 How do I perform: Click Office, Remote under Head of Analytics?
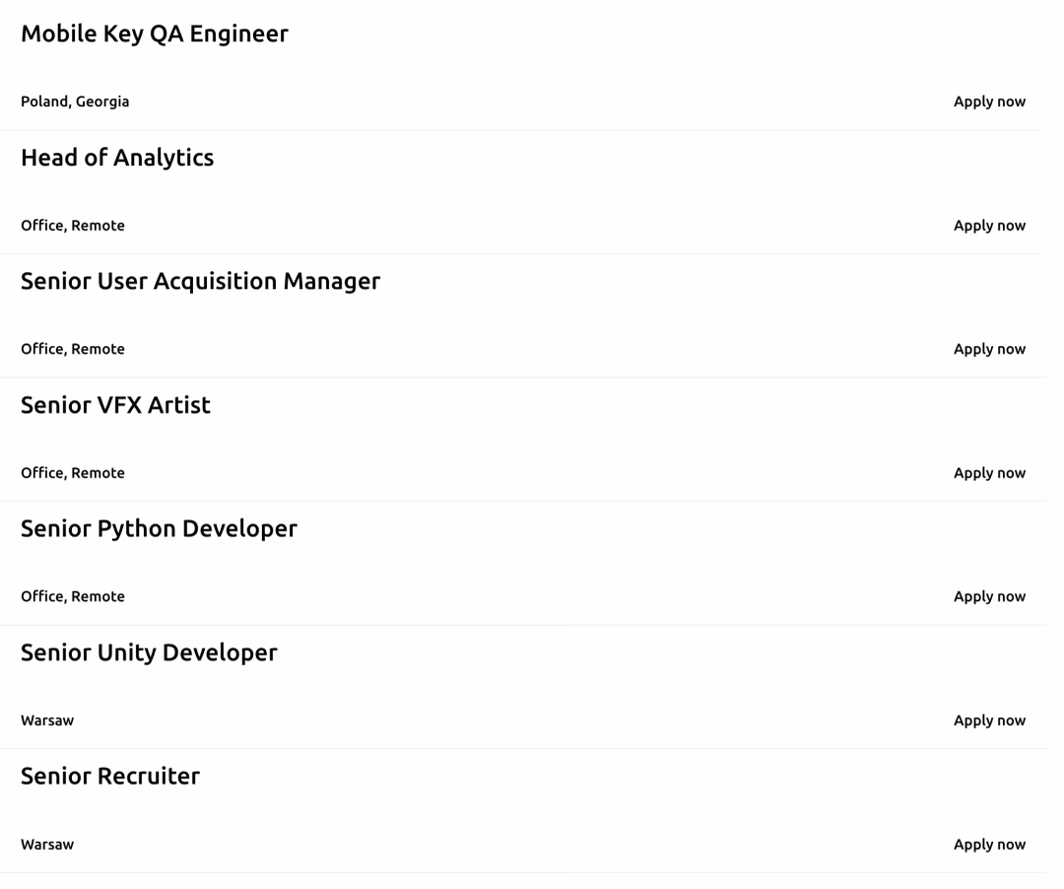click(x=73, y=226)
